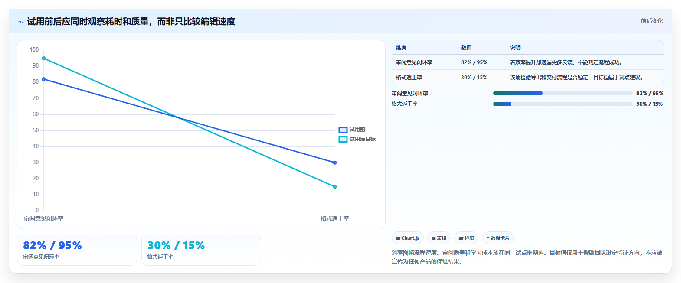Viewport: 681px width, 283px height.
Task: Click the 30% / 15% value beside progress bar
Action: tap(650, 104)
